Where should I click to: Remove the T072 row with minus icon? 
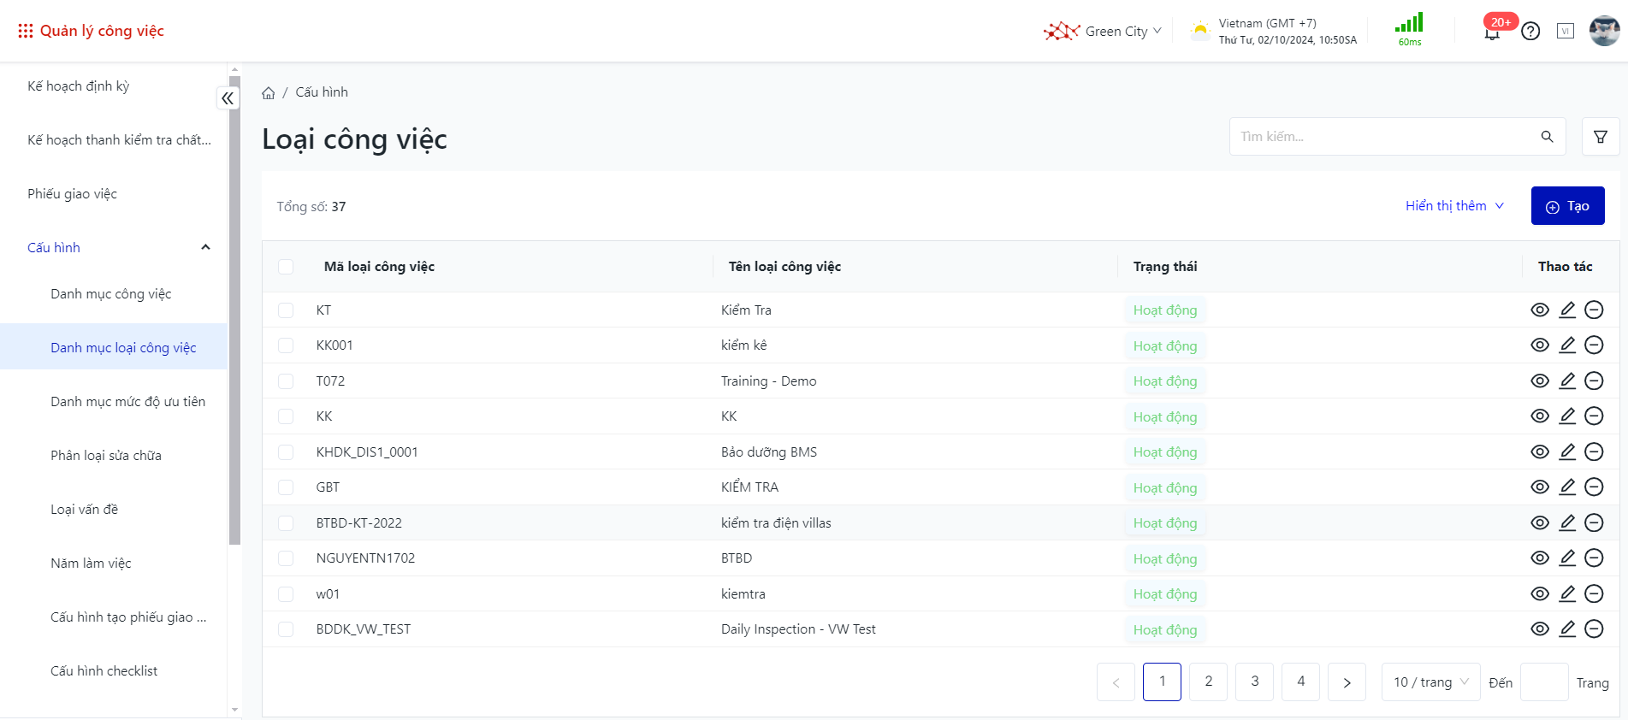tap(1593, 381)
